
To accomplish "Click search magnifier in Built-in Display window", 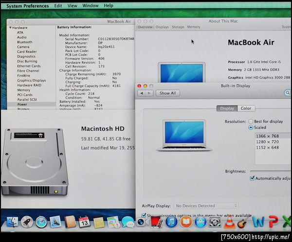I will tap(288, 93).
